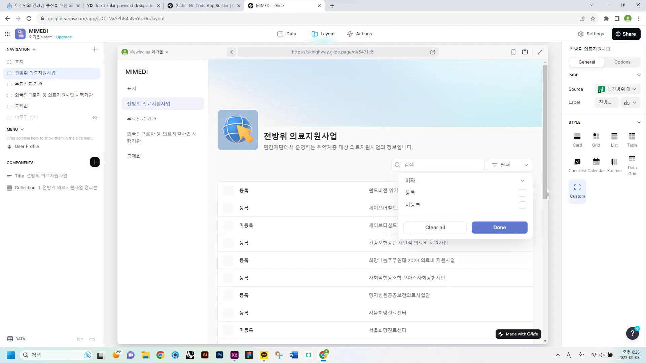
Task: Collapse the 비자 filter group
Action: (x=522, y=181)
